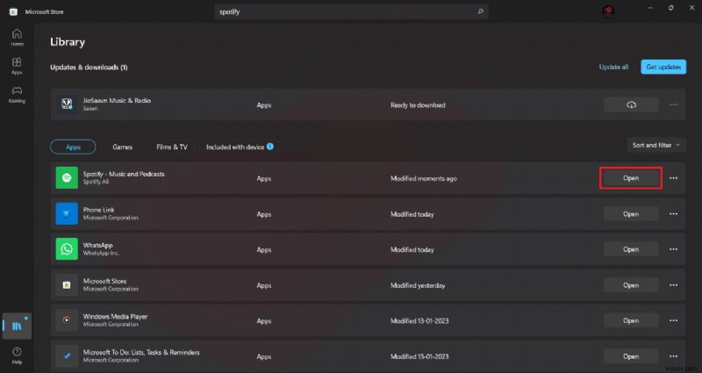Screen dimensions: 702x373
Task: Click Update all link
Action: (613, 67)
